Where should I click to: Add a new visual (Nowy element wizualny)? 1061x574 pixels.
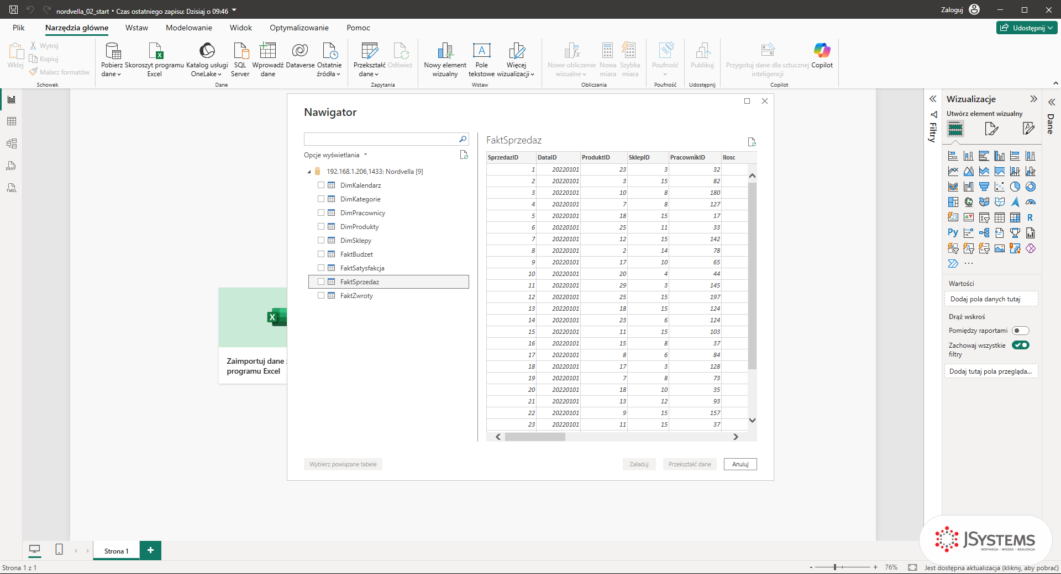click(x=445, y=60)
